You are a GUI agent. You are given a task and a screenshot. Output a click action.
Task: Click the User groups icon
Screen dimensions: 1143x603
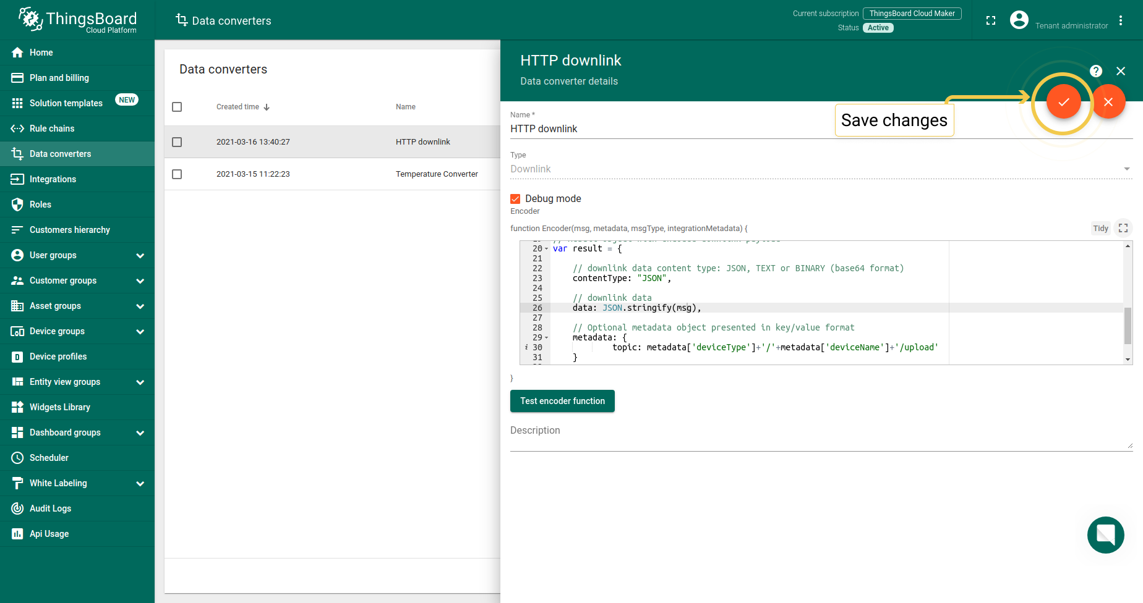(x=17, y=255)
